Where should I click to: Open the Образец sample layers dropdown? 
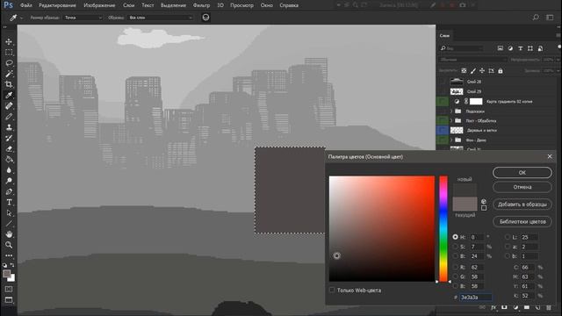160,18
